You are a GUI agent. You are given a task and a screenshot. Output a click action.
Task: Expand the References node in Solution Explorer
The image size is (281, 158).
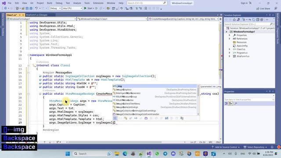pyautogui.click(x=229, y=39)
